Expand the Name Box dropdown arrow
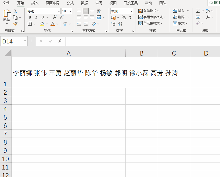Screen dimensions: 220x177 point(25,41)
